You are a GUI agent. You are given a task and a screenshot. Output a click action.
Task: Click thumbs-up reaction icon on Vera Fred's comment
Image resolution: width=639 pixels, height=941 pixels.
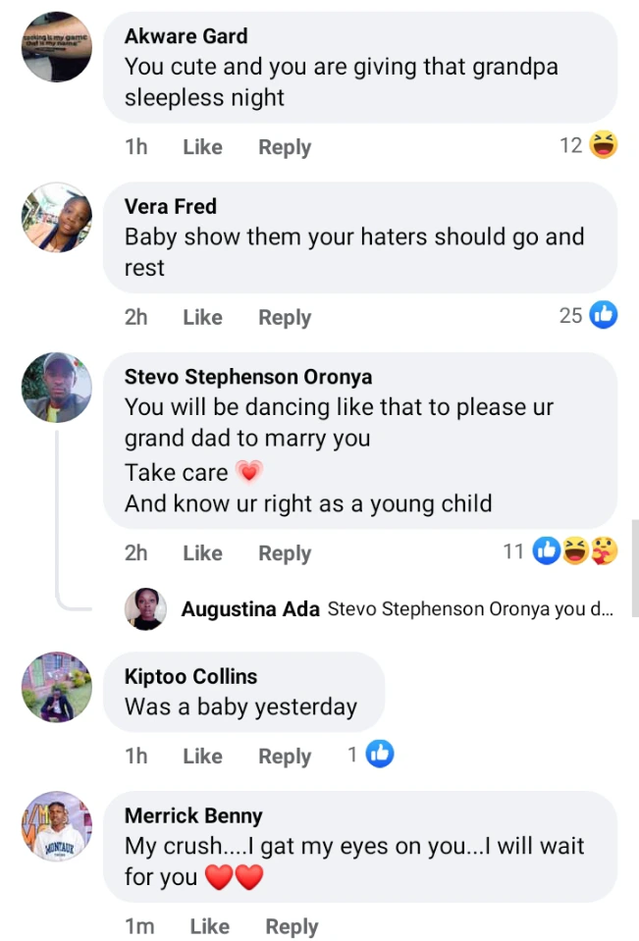604,316
